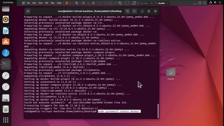The height and width of the screenshot is (126, 224).
Task: Take a snapshot of the VM
Action: click(83, 3)
